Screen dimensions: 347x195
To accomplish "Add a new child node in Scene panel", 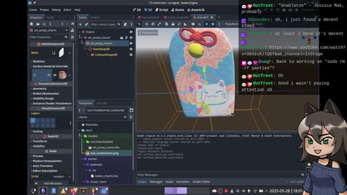I will point(80,24).
